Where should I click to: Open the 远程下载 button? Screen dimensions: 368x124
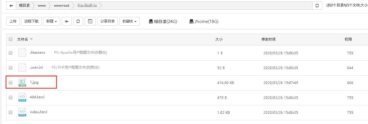point(31,21)
